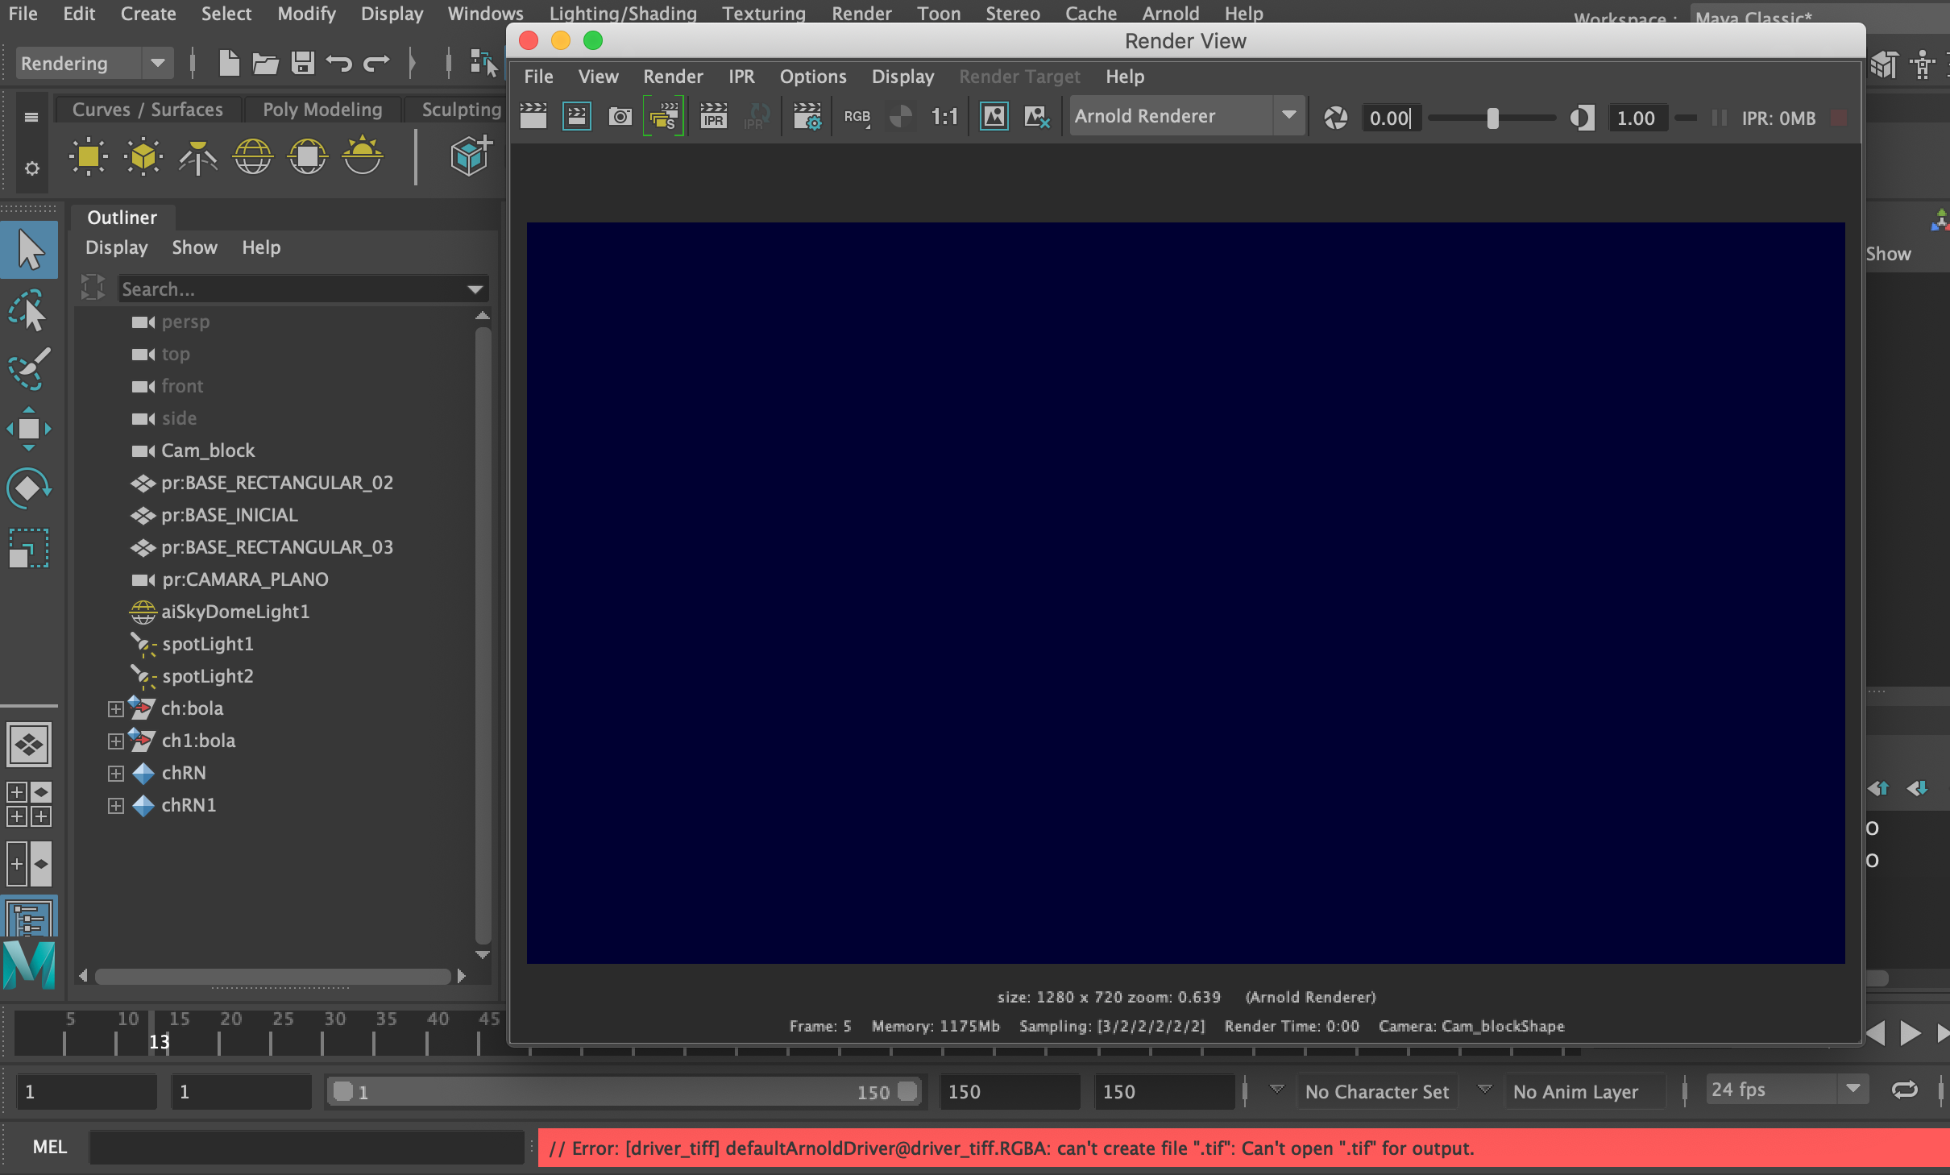
Task: Switch to the Poly Modeling shelf tab
Action: (322, 110)
